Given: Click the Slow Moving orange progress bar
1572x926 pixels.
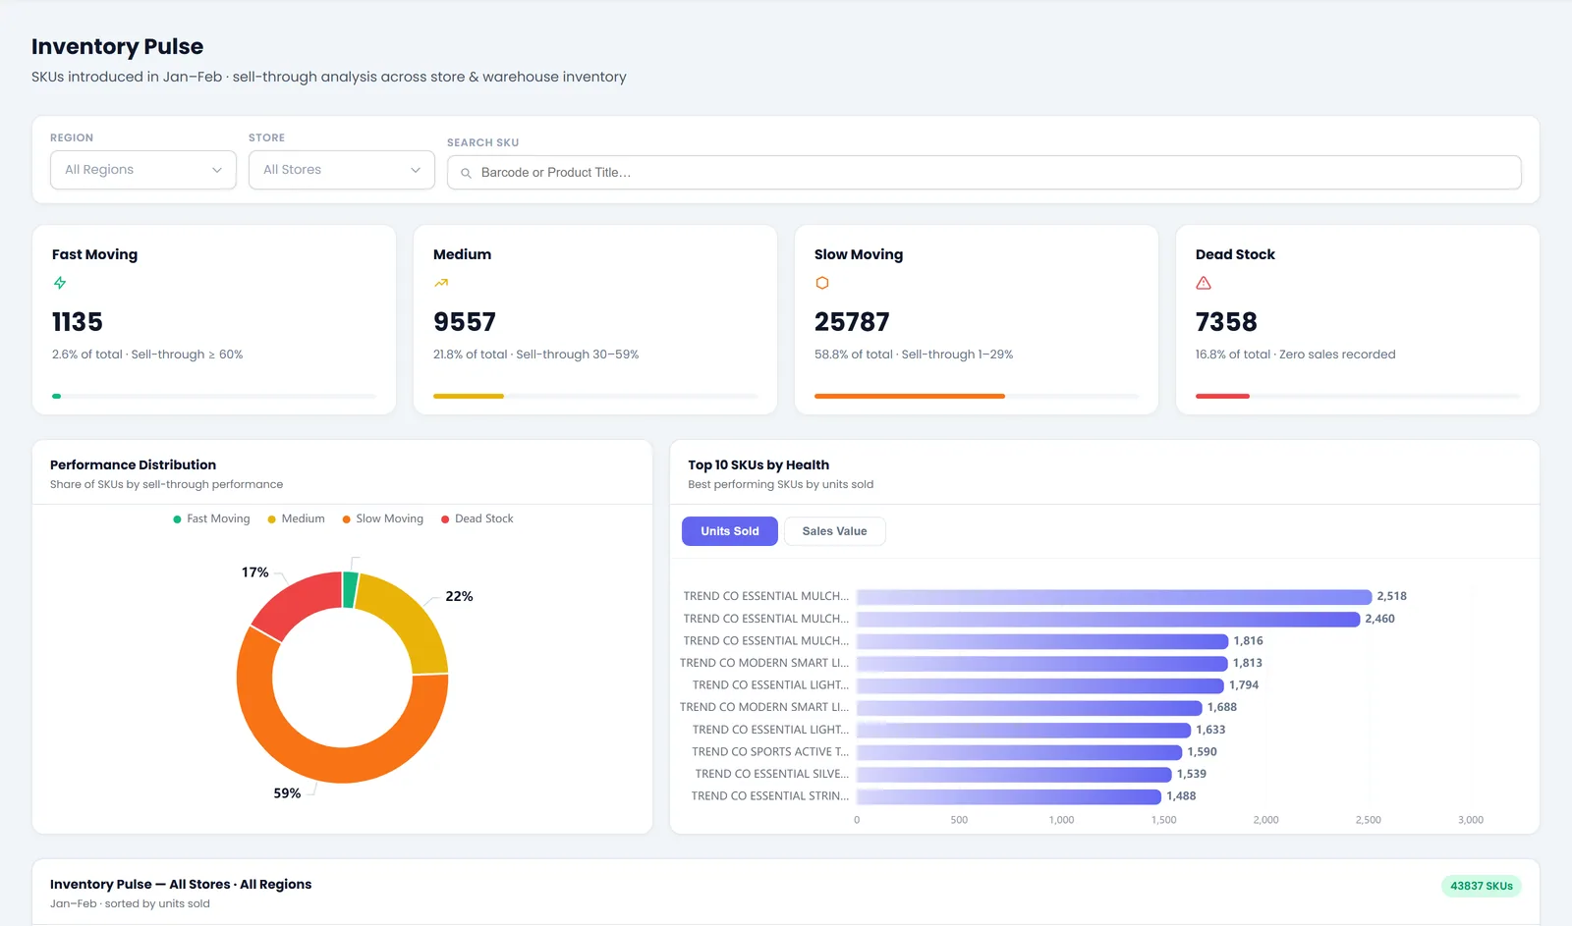Looking at the screenshot, I should point(910,396).
